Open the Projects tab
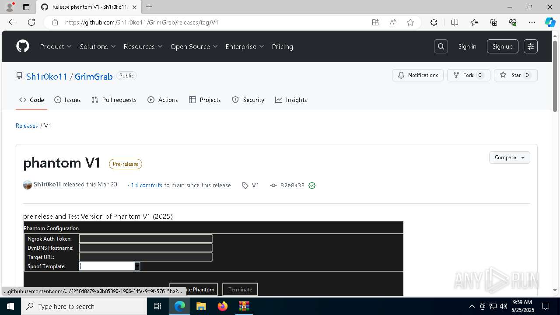Image resolution: width=560 pixels, height=315 pixels. [205, 100]
